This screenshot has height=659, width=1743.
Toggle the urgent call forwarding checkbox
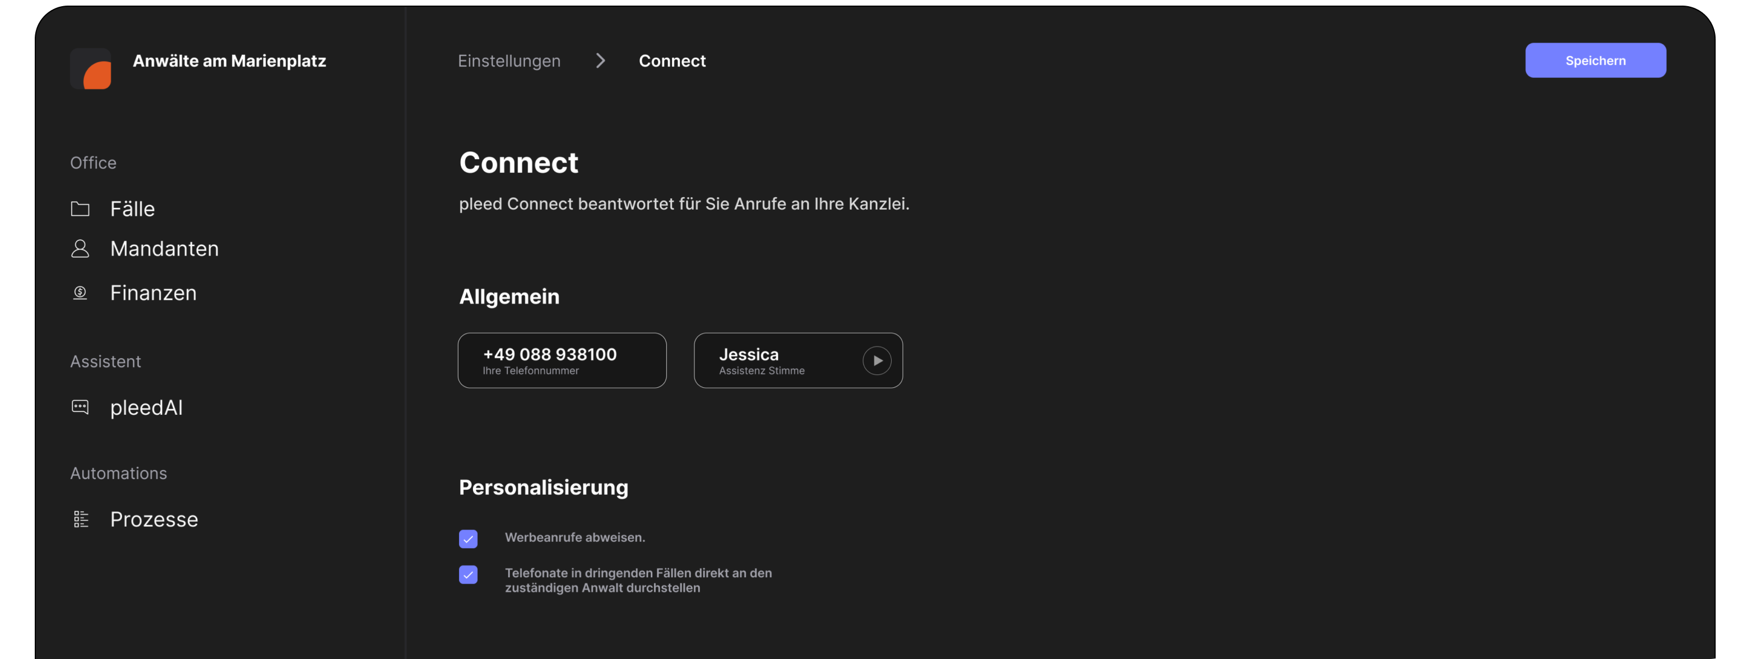(468, 574)
